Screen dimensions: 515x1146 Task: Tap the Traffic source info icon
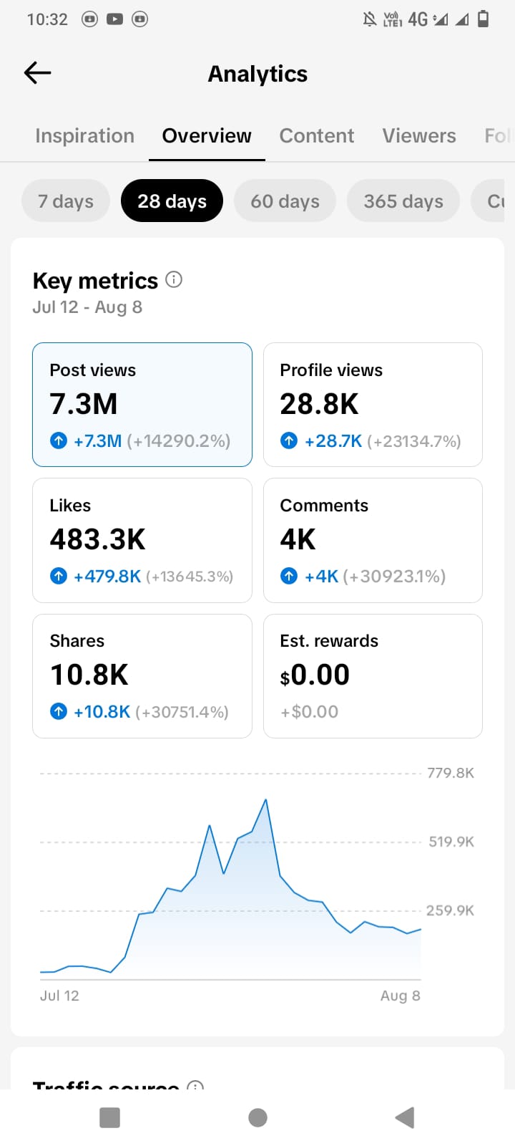(195, 1085)
